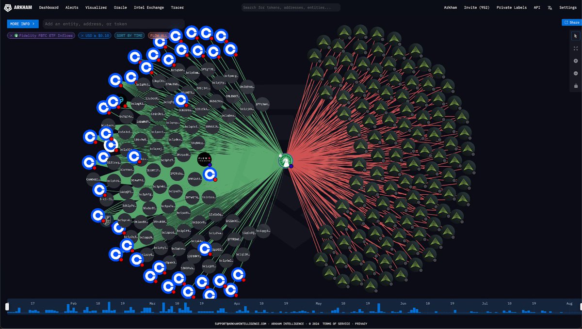Image resolution: width=582 pixels, height=329 pixels.
Task: Select the Wintermute entity node
Action: 108,125
